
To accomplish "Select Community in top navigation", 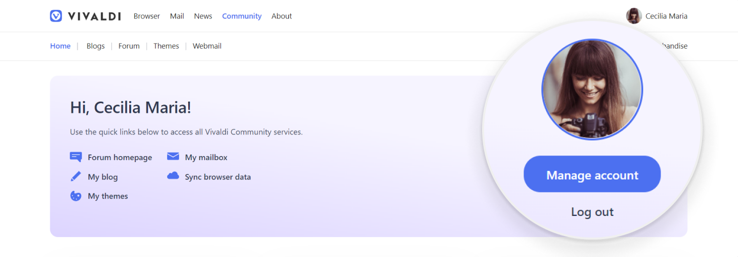I will 242,16.
